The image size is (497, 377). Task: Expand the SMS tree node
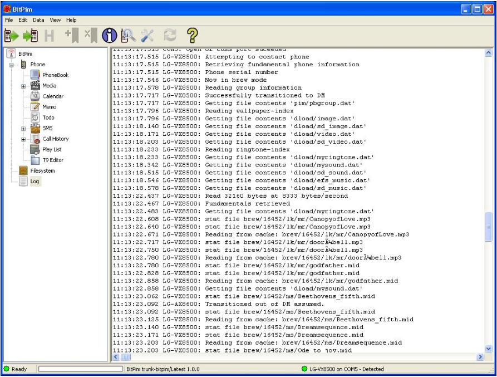(x=23, y=129)
